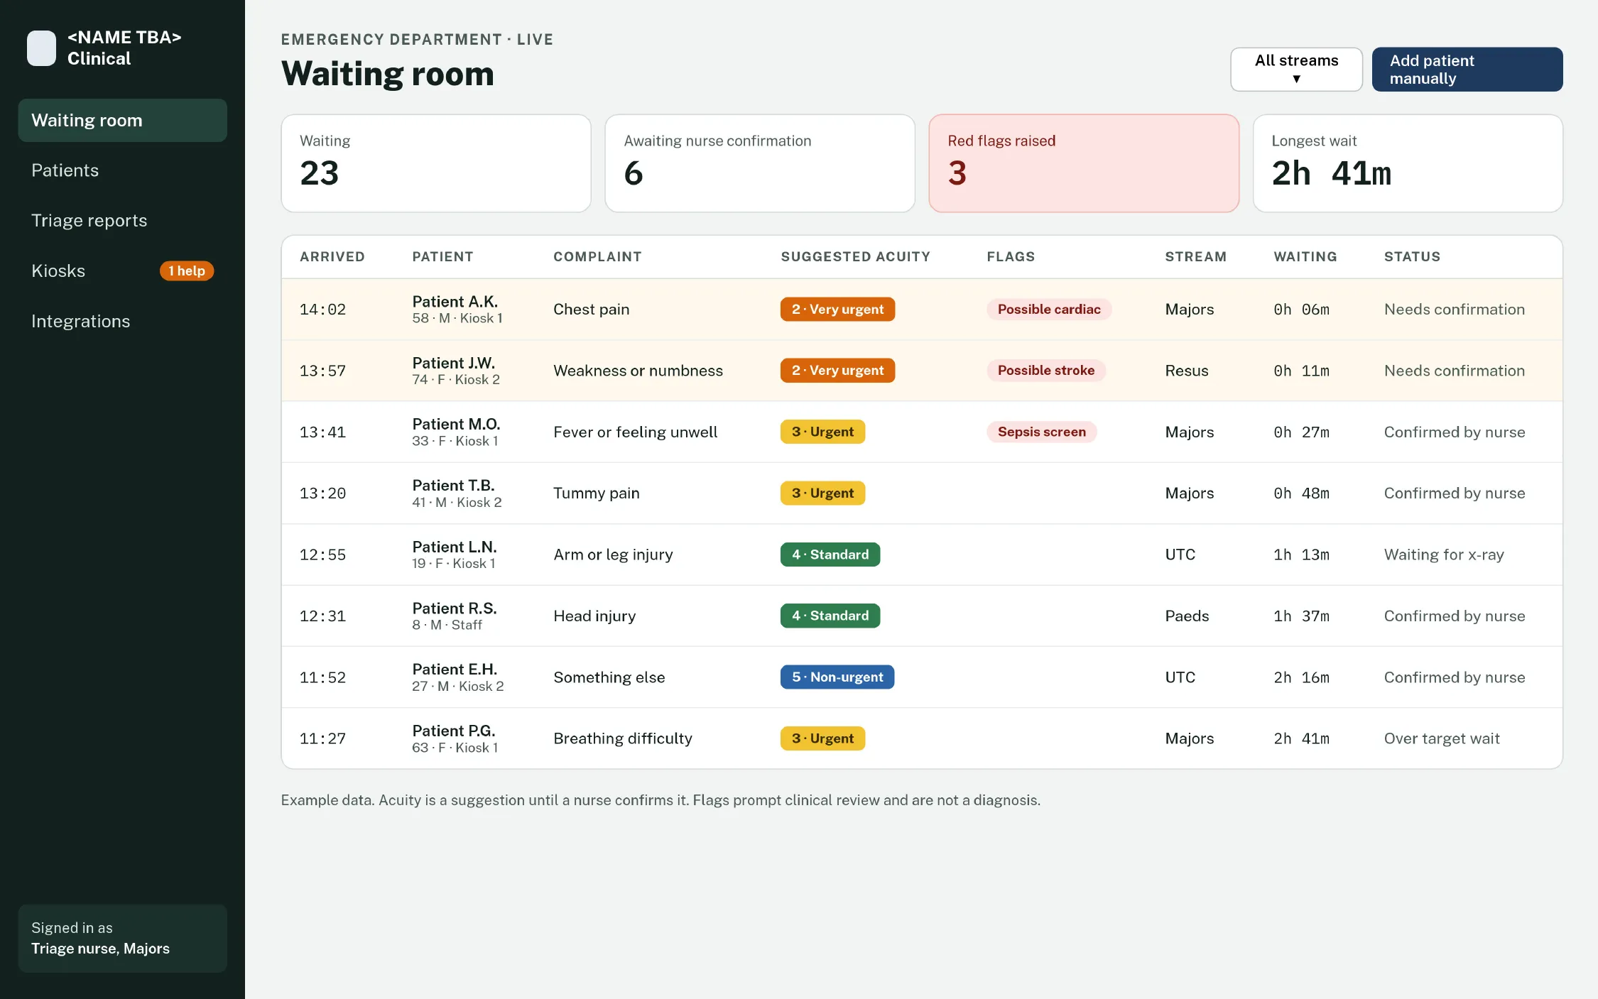Open Patient A.K. row
Image resolution: width=1598 pixels, height=999 pixels.
[x=922, y=310]
